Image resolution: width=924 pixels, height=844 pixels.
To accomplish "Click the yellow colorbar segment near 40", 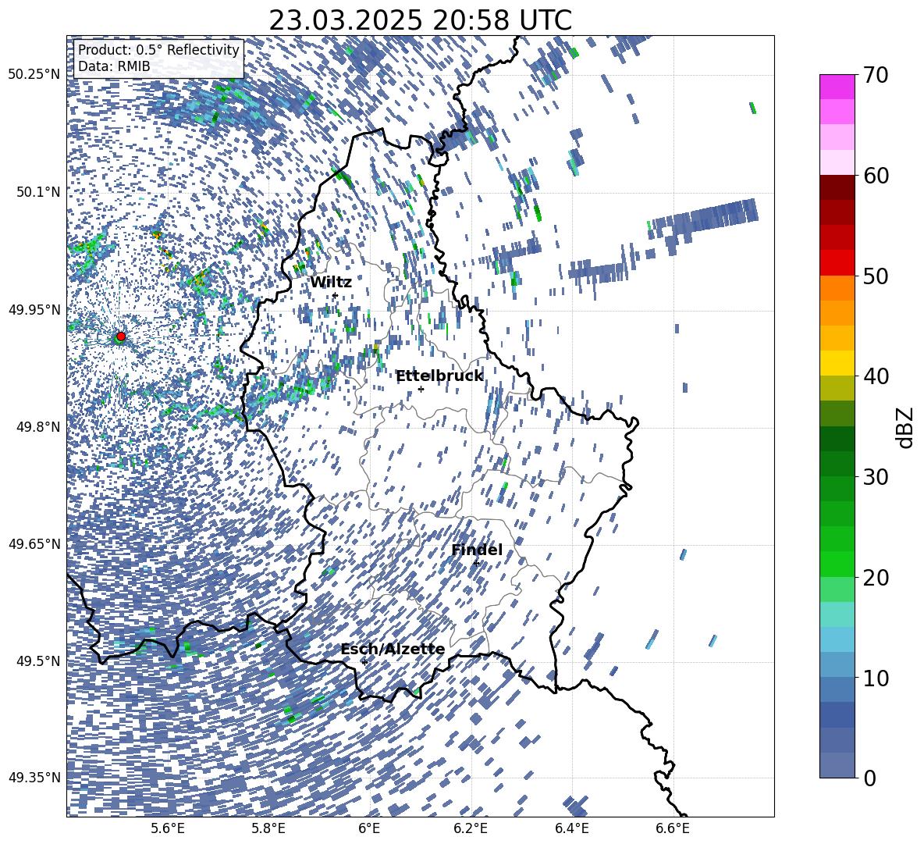I will click(x=837, y=363).
